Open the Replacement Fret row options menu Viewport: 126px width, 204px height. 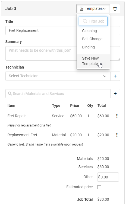(x=117, y=135)
